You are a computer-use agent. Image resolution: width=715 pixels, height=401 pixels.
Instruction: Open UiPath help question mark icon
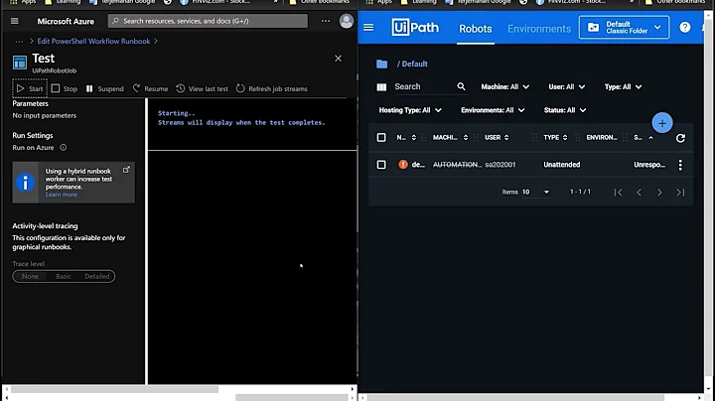coord(684,28)
